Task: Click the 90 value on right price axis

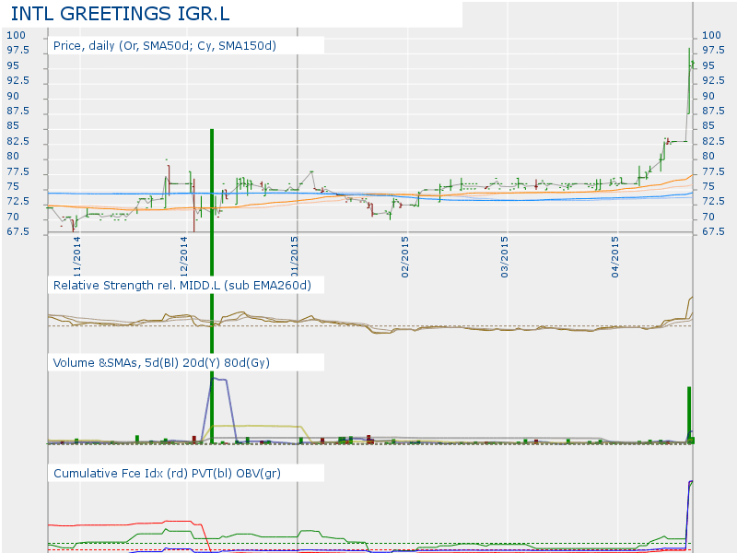Action: tap(708, 96)
